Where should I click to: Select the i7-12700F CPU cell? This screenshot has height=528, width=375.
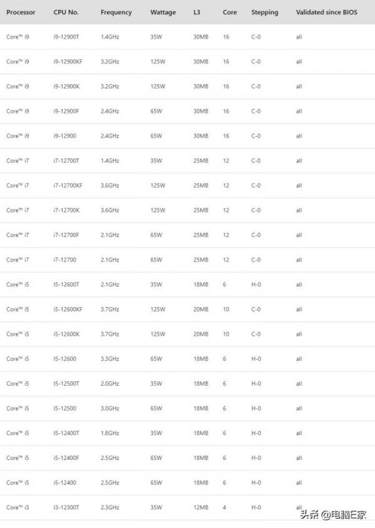tap(66, 235)
